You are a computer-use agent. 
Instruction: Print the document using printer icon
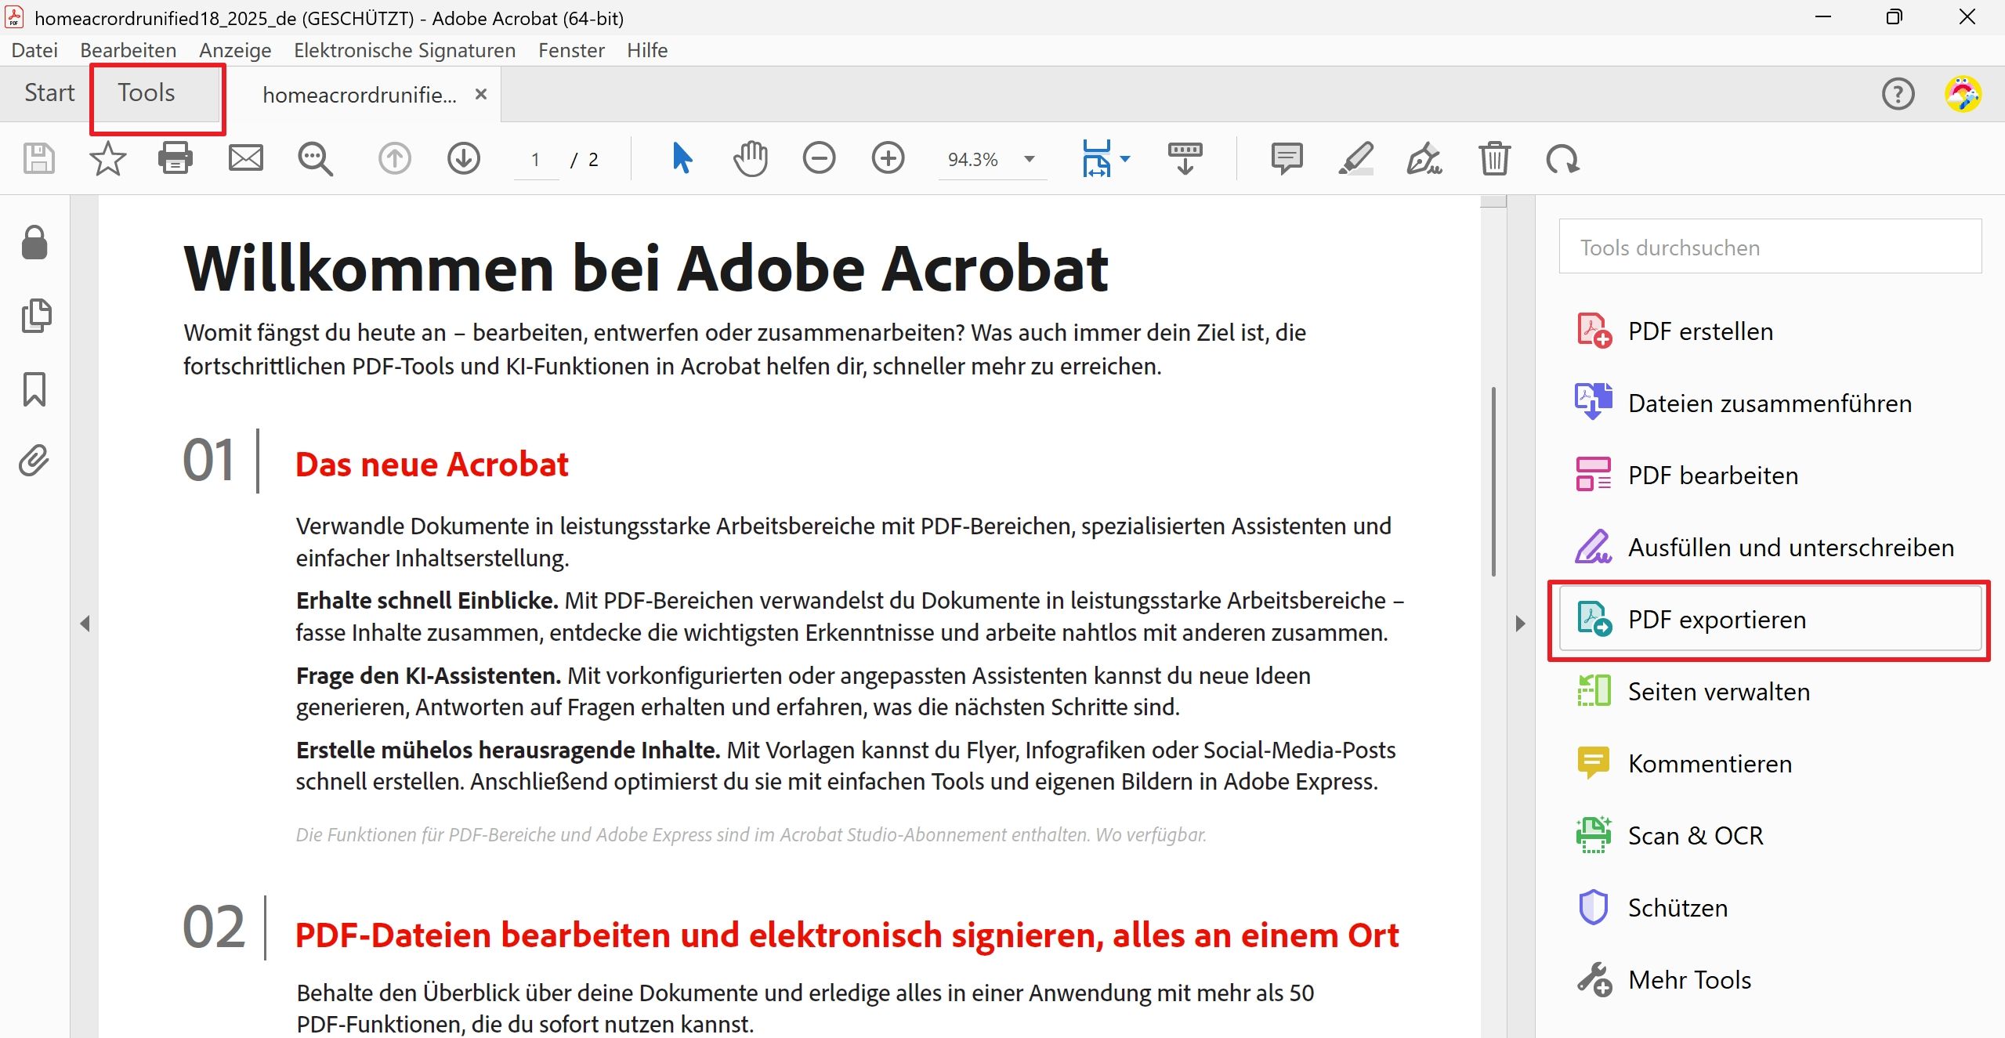tap(176, 158)
